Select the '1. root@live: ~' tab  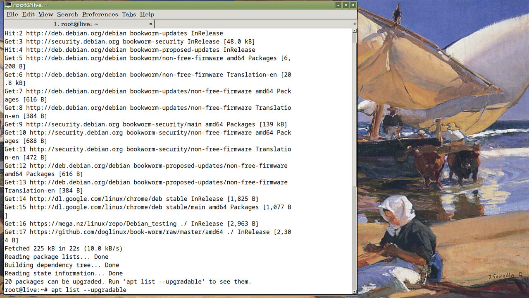click(x=76, y=24)
